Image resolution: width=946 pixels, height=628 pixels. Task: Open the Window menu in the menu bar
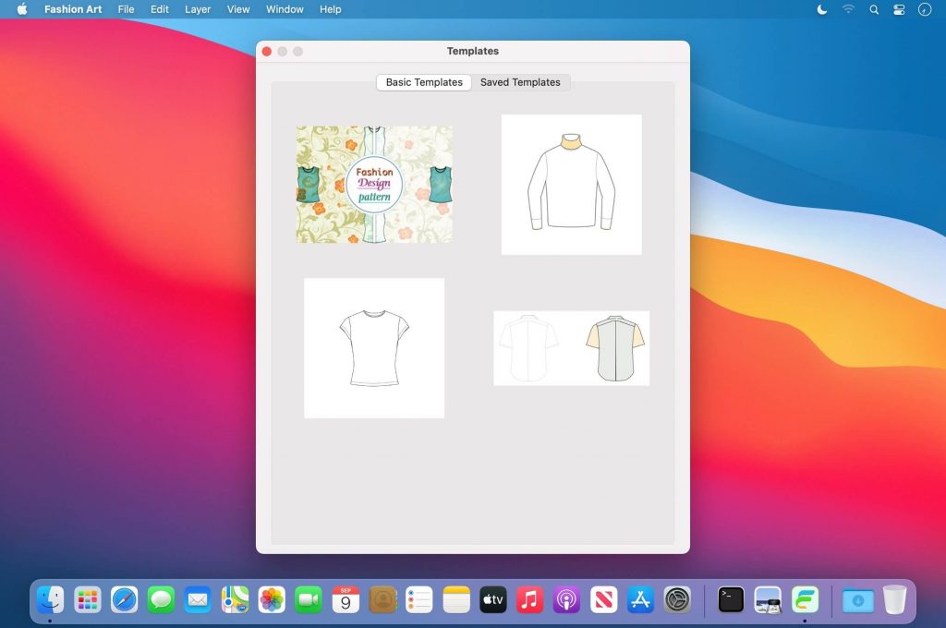point(285,9)
